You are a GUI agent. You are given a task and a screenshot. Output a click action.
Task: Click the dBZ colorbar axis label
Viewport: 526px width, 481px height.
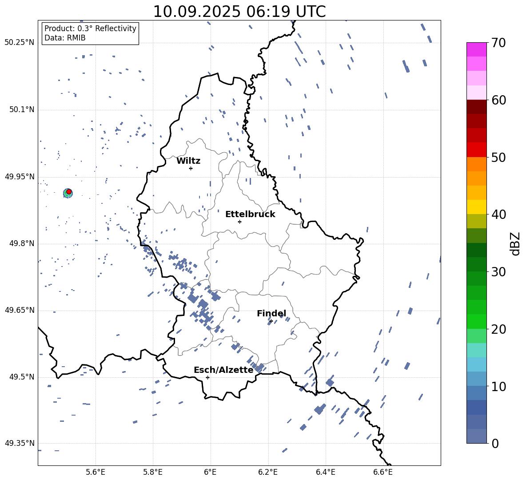coord(516,243)
